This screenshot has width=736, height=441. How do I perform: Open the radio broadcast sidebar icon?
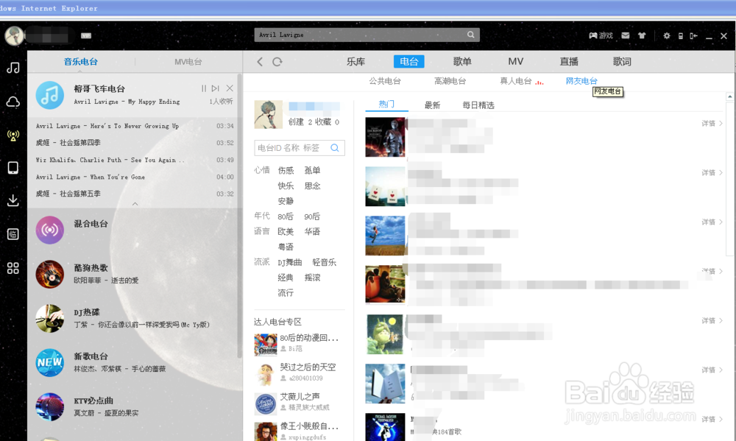coord(13,135)
